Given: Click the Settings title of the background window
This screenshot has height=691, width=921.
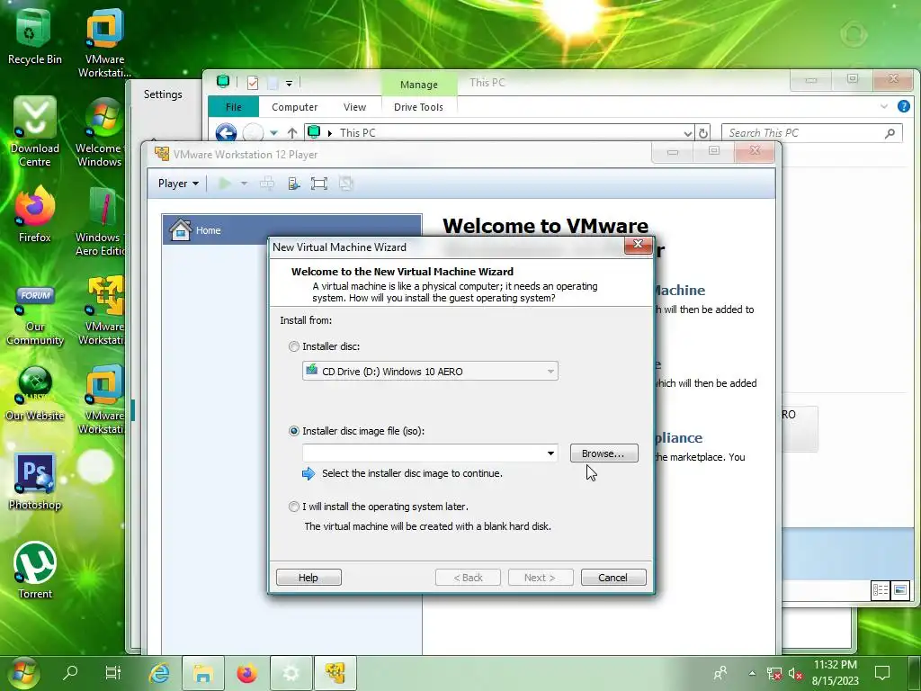Looking at the screenshot, I should [163, 94].
